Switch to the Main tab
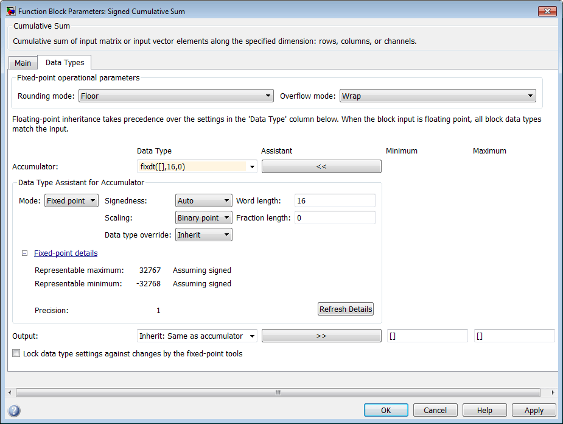This screenshot has width=563, height=424. pyautogui.click(x=23, y=63)
